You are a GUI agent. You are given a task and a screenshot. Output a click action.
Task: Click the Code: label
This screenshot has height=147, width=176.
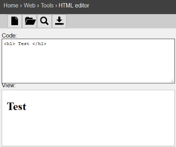[x=9, y=36]
